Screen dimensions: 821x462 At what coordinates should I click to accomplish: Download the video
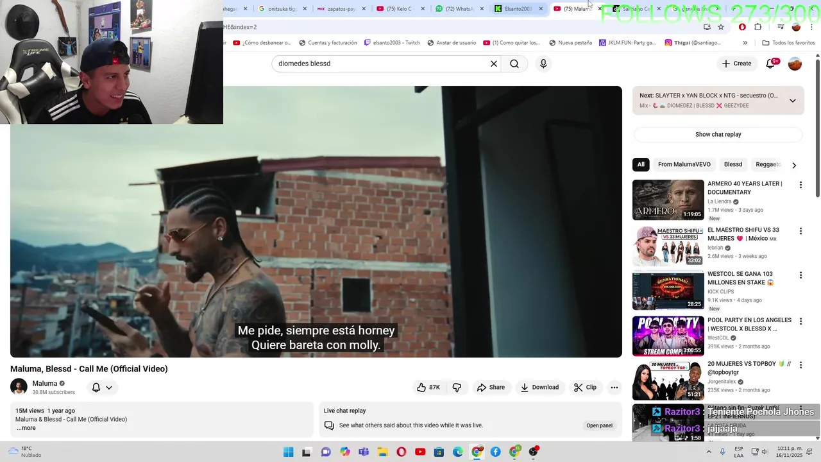pos(539,388)
